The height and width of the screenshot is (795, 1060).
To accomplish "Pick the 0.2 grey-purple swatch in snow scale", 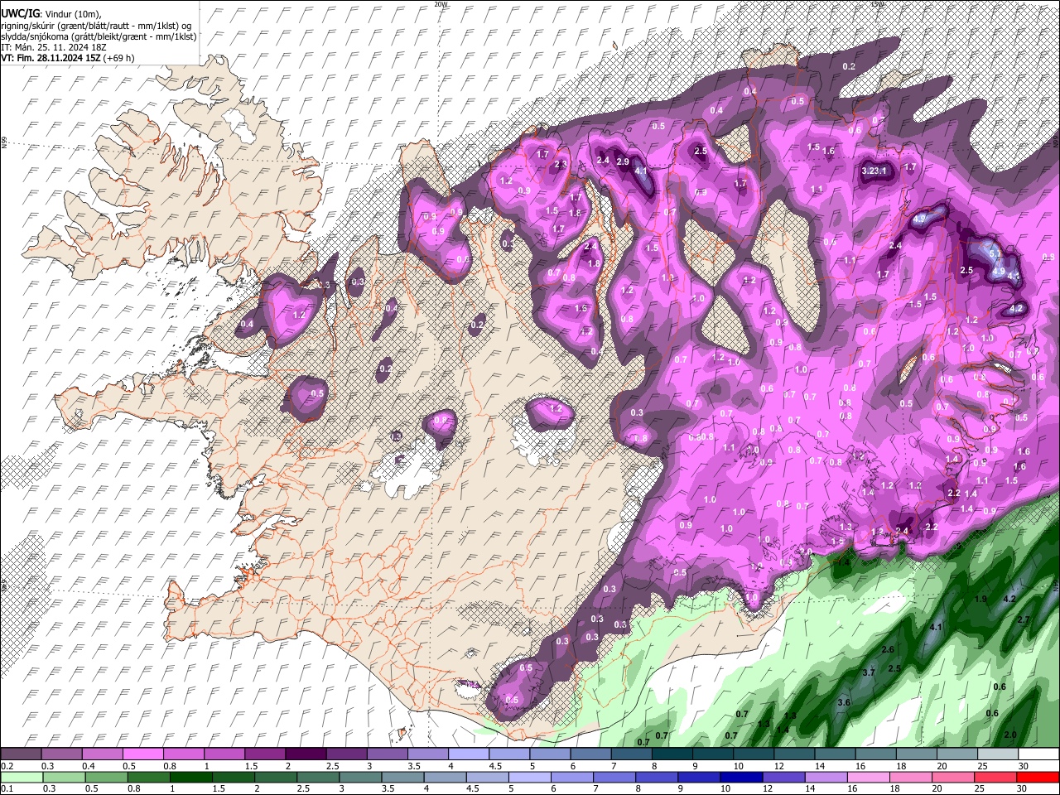I will (x=21, y=754).
